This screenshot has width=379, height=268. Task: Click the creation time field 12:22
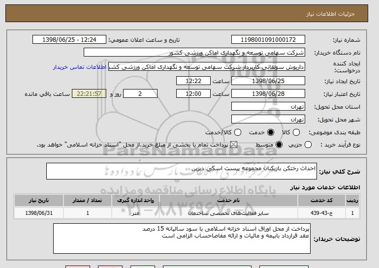point(193,81)
